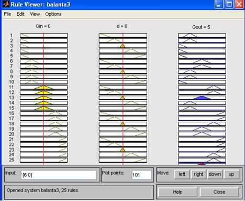Image resolution: width=245 pixels, height=201 pixels.
Task: Click the Gout plot for rule 11
Action: point(202,87)
